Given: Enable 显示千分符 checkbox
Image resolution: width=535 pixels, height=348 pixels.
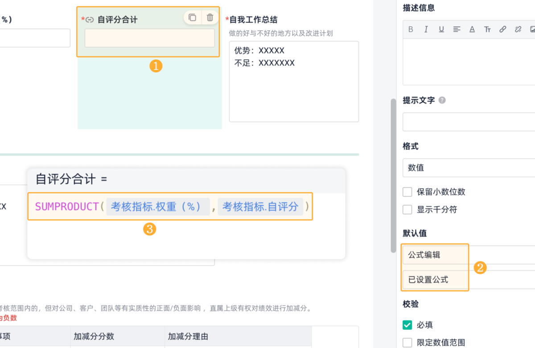Looking at the screenshot, I should [407, 209].
